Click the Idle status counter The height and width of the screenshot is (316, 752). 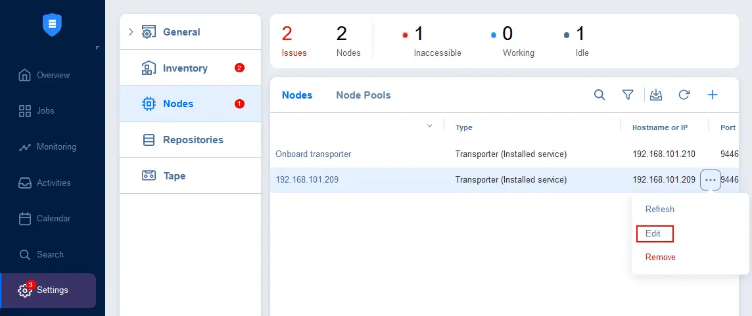[577, 41]
